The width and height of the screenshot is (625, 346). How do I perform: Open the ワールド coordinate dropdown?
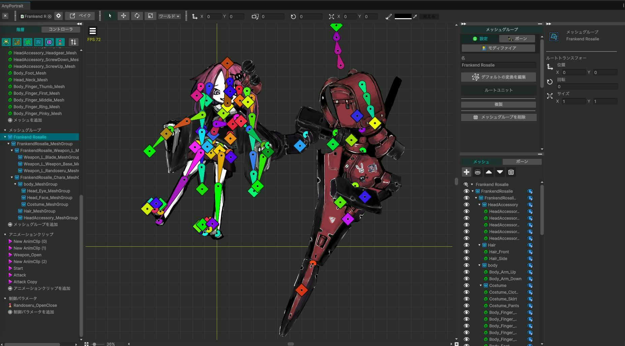click(x=169, y=16)
